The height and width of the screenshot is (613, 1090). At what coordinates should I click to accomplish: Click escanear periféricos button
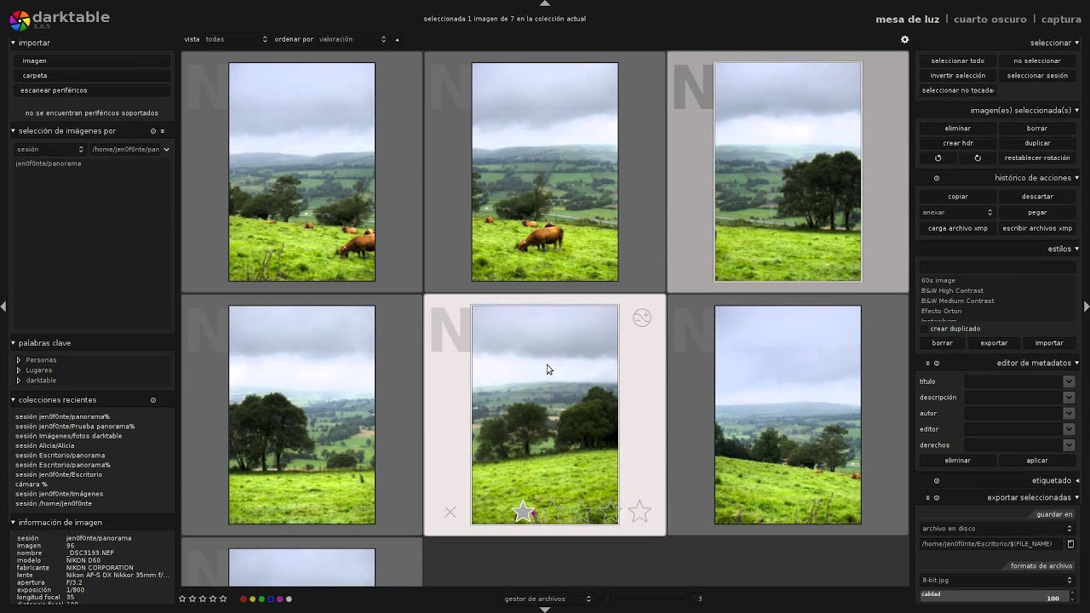click(x=93, y=89)
